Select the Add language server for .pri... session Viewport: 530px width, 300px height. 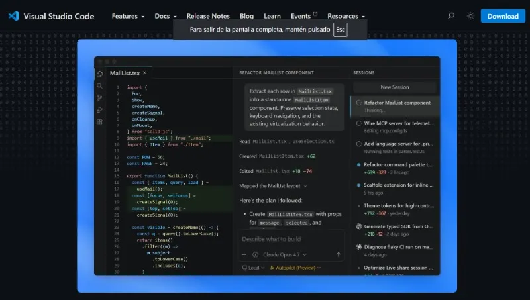[x=395, y=147]
